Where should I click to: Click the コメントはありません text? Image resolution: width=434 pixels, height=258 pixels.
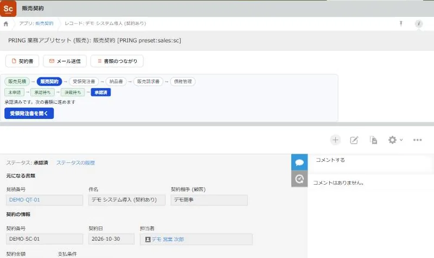[x=338, y=183]
